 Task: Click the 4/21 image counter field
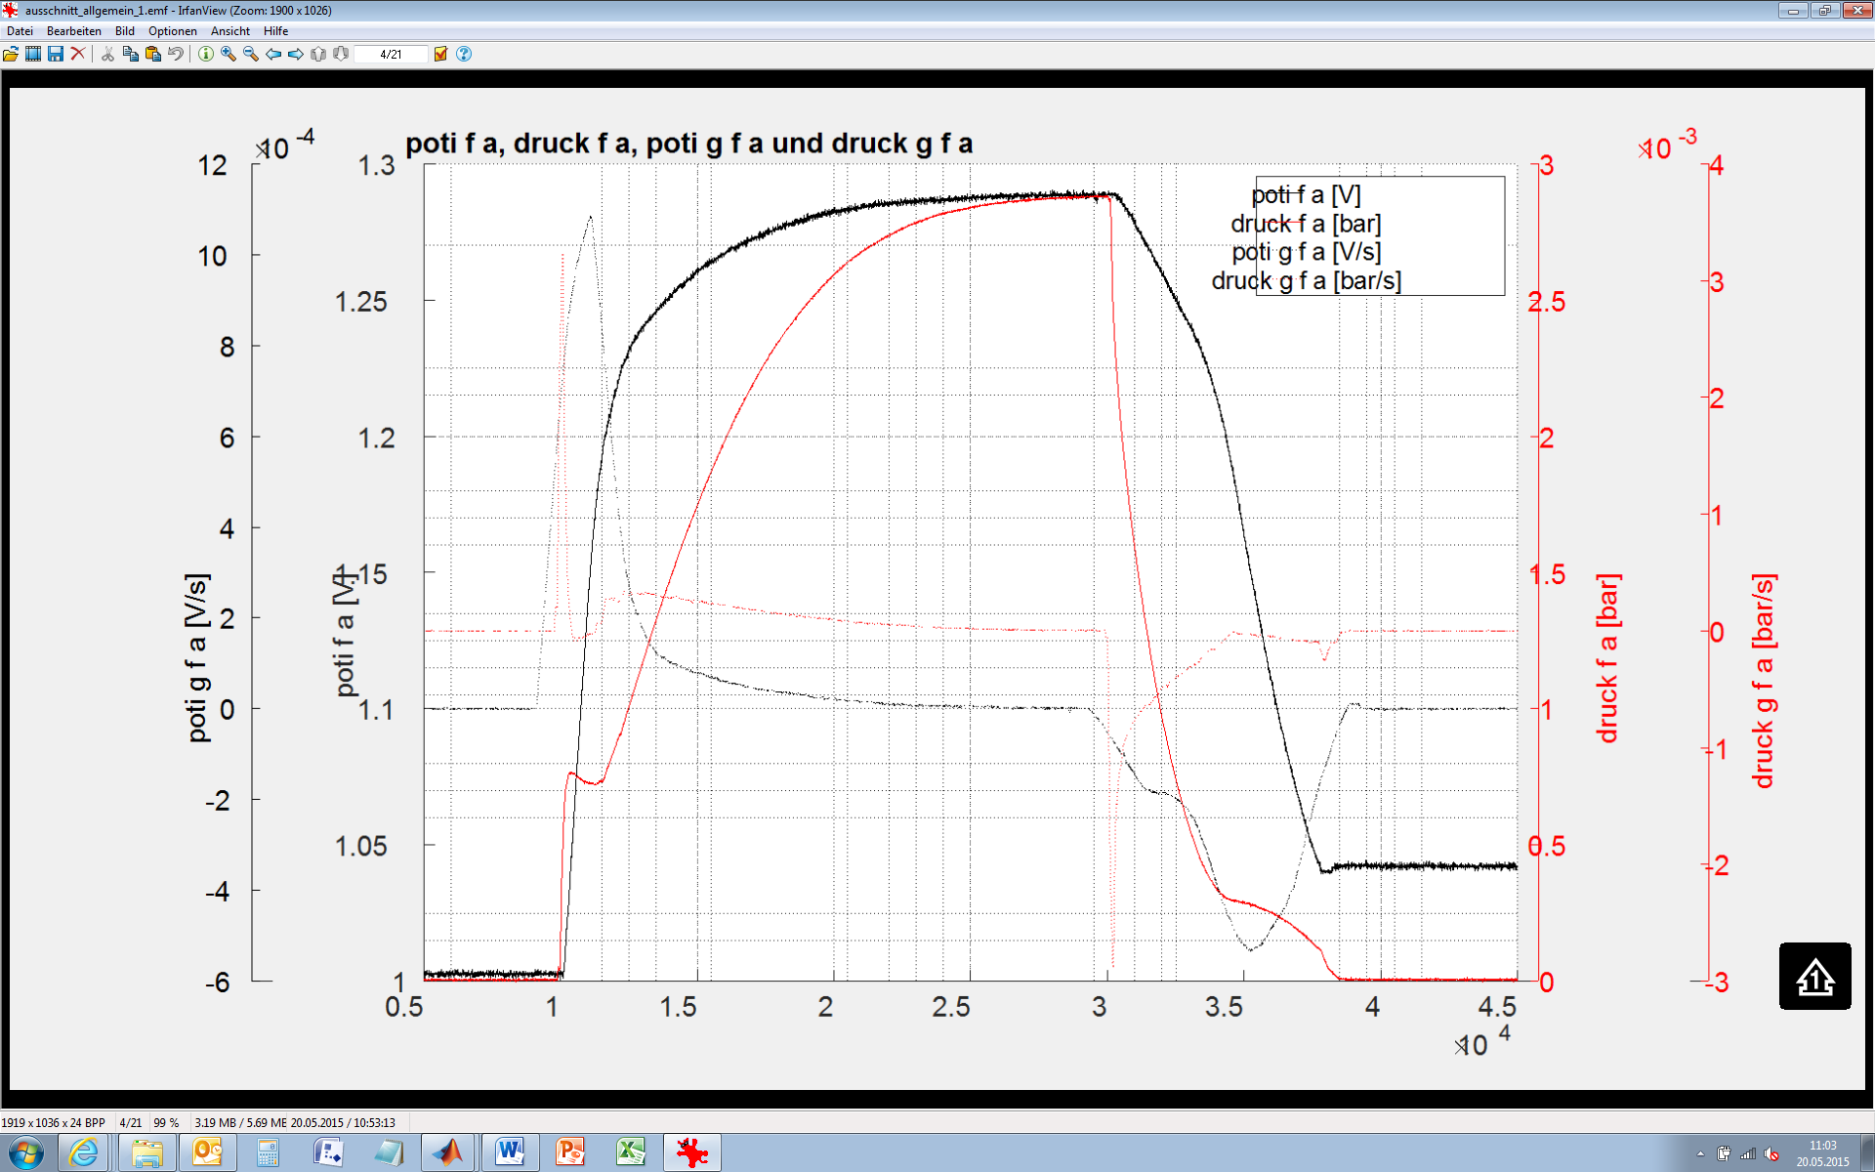pos(391,54)
